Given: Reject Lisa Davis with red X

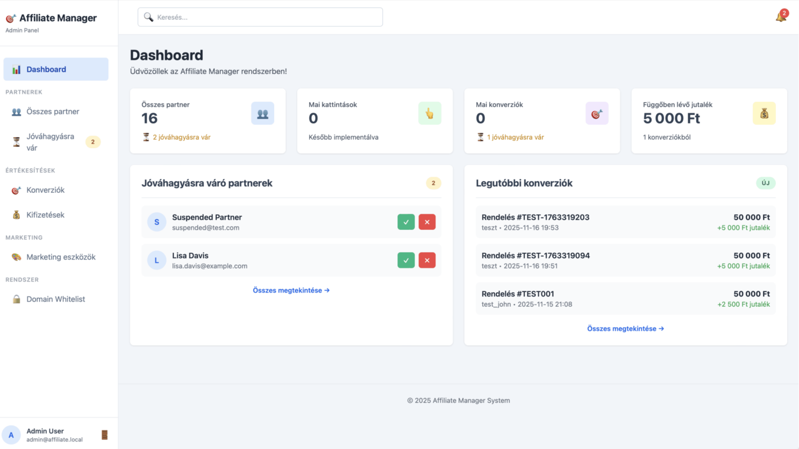Looking at the screenshot, I should [x=427, y=260].
